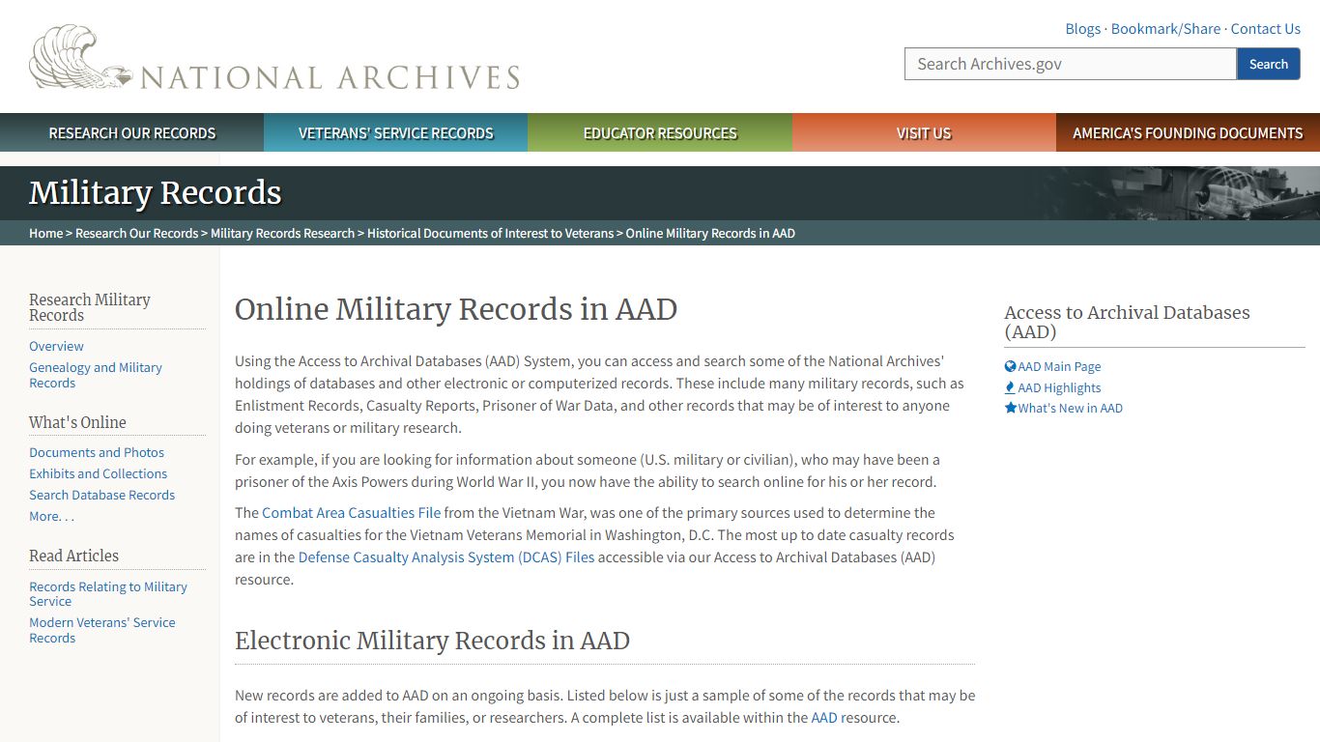Click the National Archives wordmark text
Image resolution: width=1320 pixels, height=742 pixels.
pos(330,77)
